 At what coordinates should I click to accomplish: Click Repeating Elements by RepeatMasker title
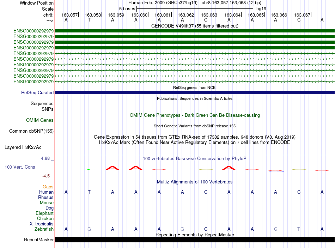click(195, 235)
